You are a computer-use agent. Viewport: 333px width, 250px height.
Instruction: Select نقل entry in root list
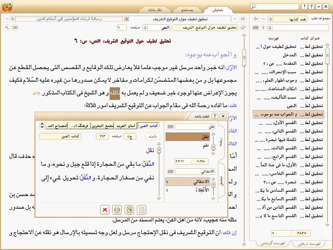(188, 137)
